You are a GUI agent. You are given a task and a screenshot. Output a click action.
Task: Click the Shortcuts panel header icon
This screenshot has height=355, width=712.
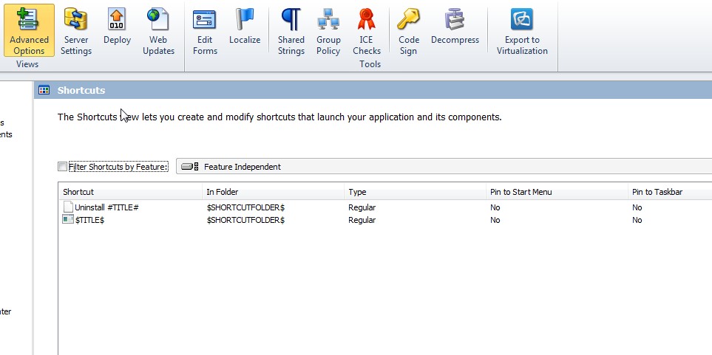pyautogui.click(x=44, y=90)
